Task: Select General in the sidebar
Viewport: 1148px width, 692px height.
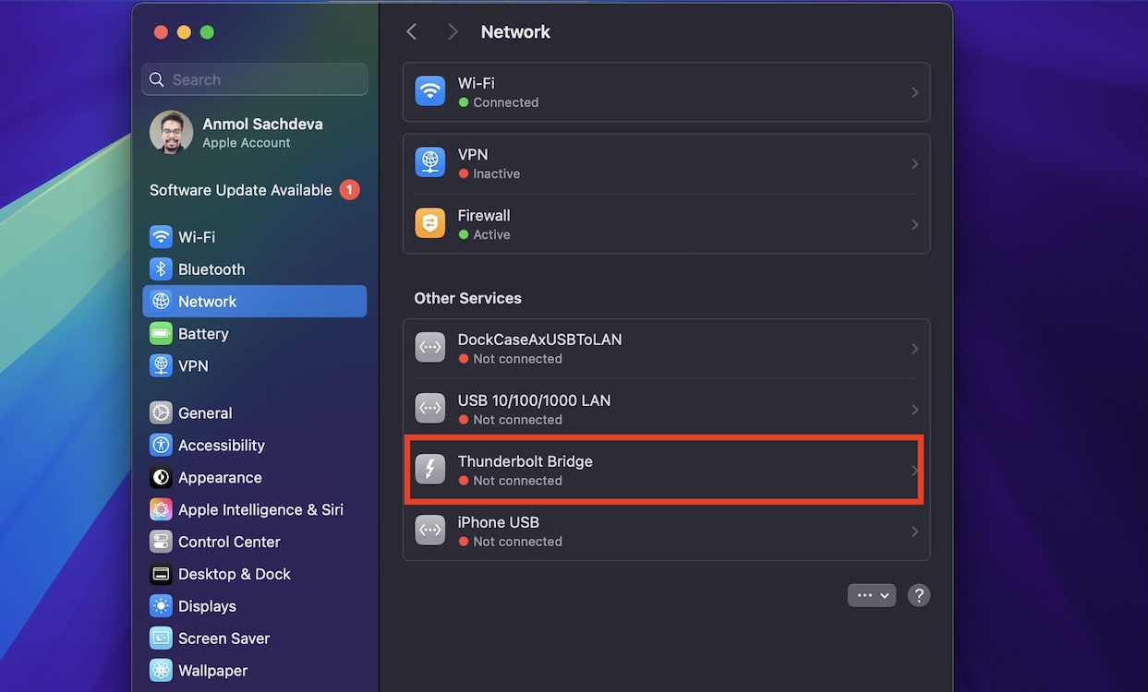Action: point(205,413)
